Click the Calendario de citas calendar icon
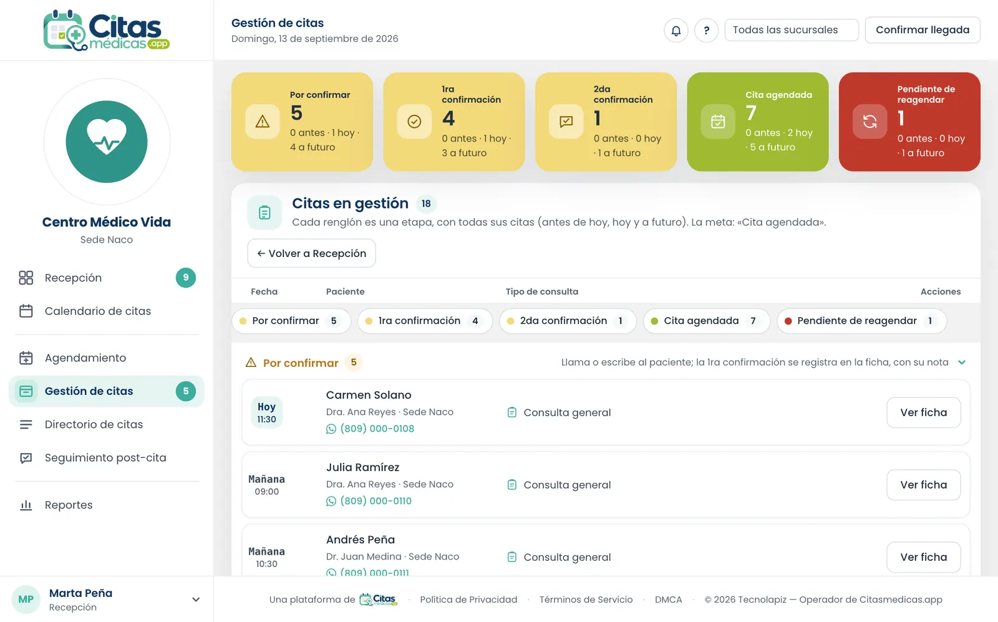 tap(26, 311)
